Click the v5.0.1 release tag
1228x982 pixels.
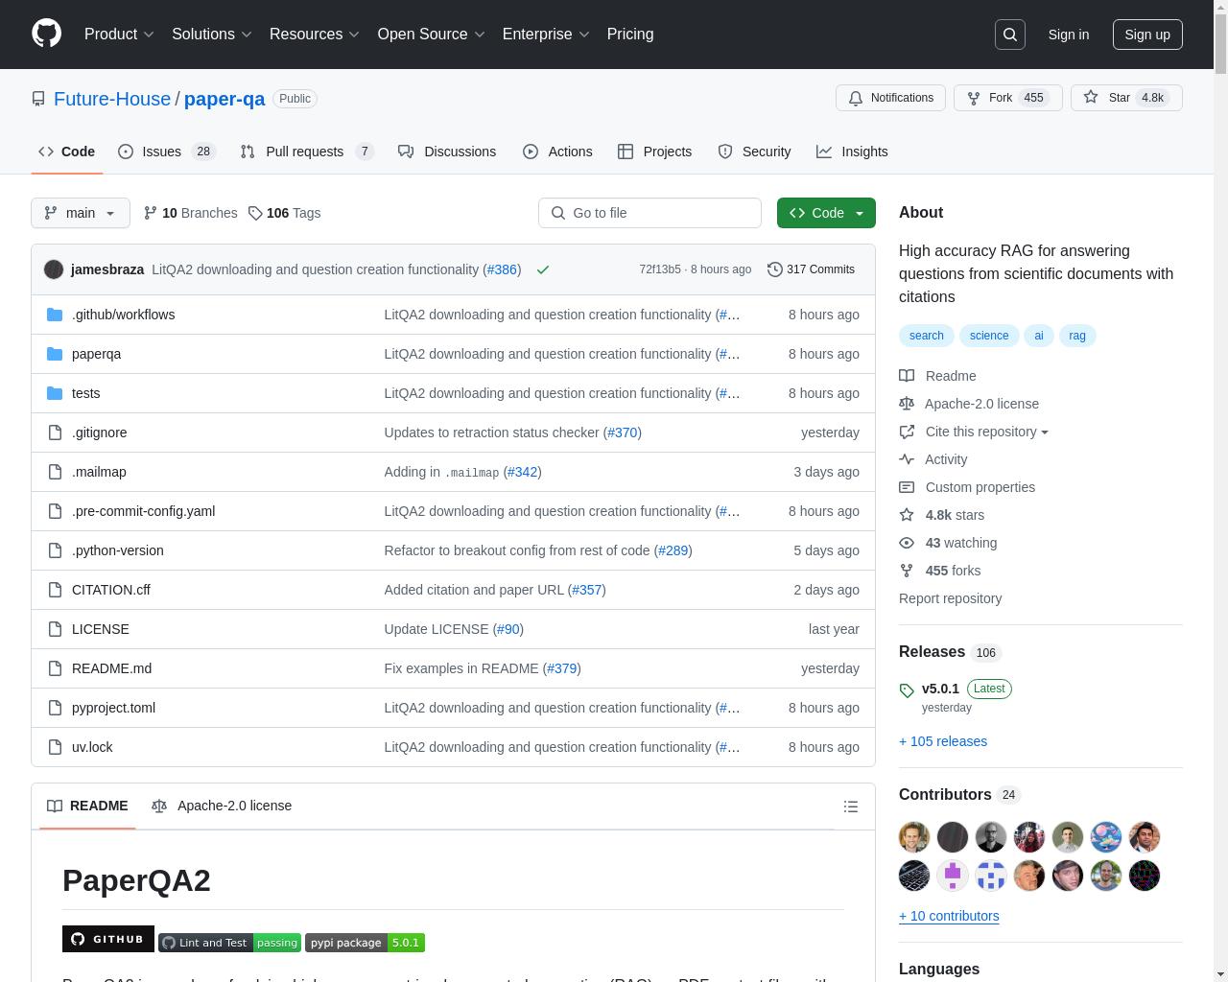point(940,689)
